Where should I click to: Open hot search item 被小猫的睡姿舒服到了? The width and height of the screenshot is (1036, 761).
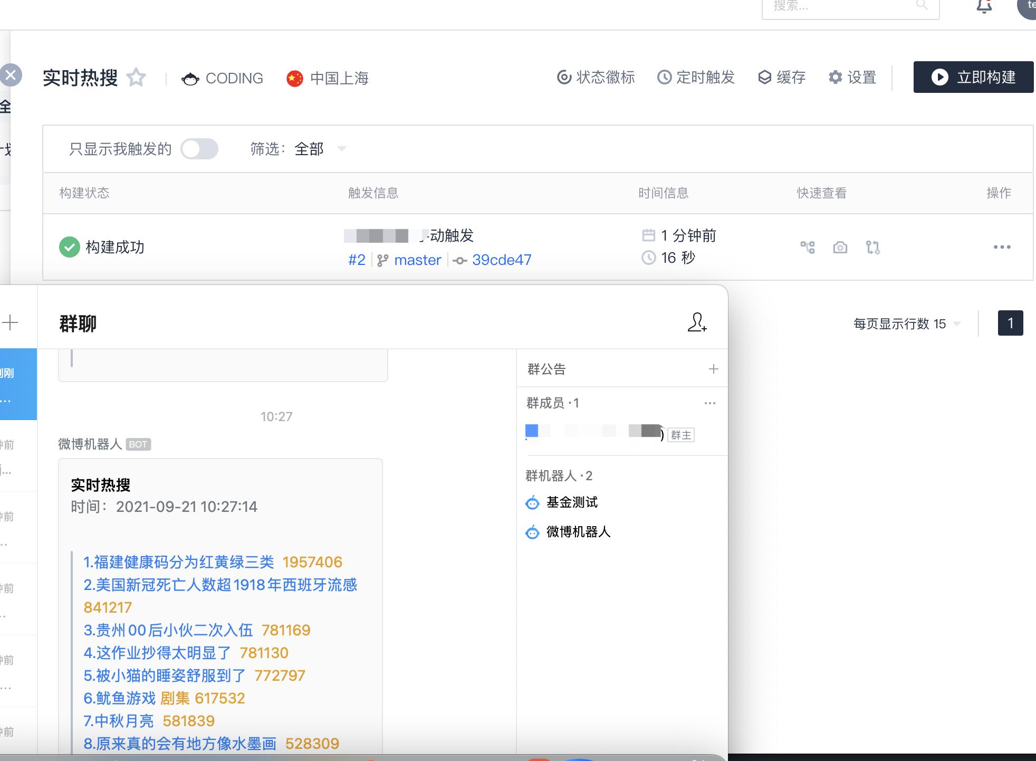(165, 676)
